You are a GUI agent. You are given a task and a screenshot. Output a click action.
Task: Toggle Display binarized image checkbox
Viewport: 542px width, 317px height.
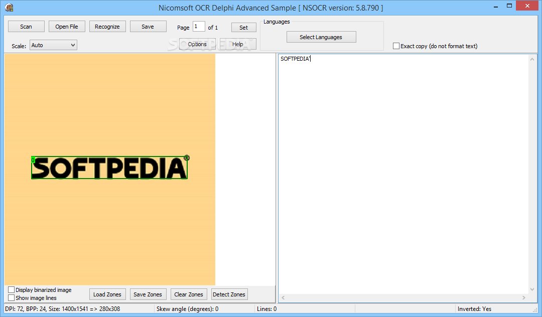[x=12, y=290]
